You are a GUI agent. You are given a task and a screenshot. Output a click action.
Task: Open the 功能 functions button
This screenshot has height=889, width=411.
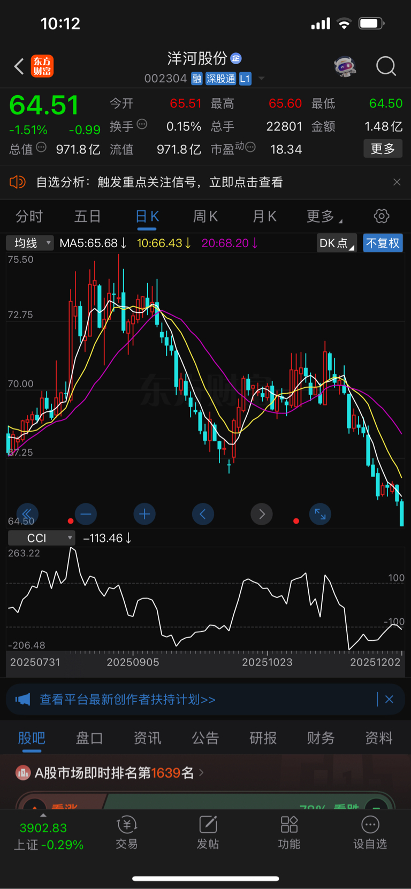pyautogui.click(x=289, y=832)
